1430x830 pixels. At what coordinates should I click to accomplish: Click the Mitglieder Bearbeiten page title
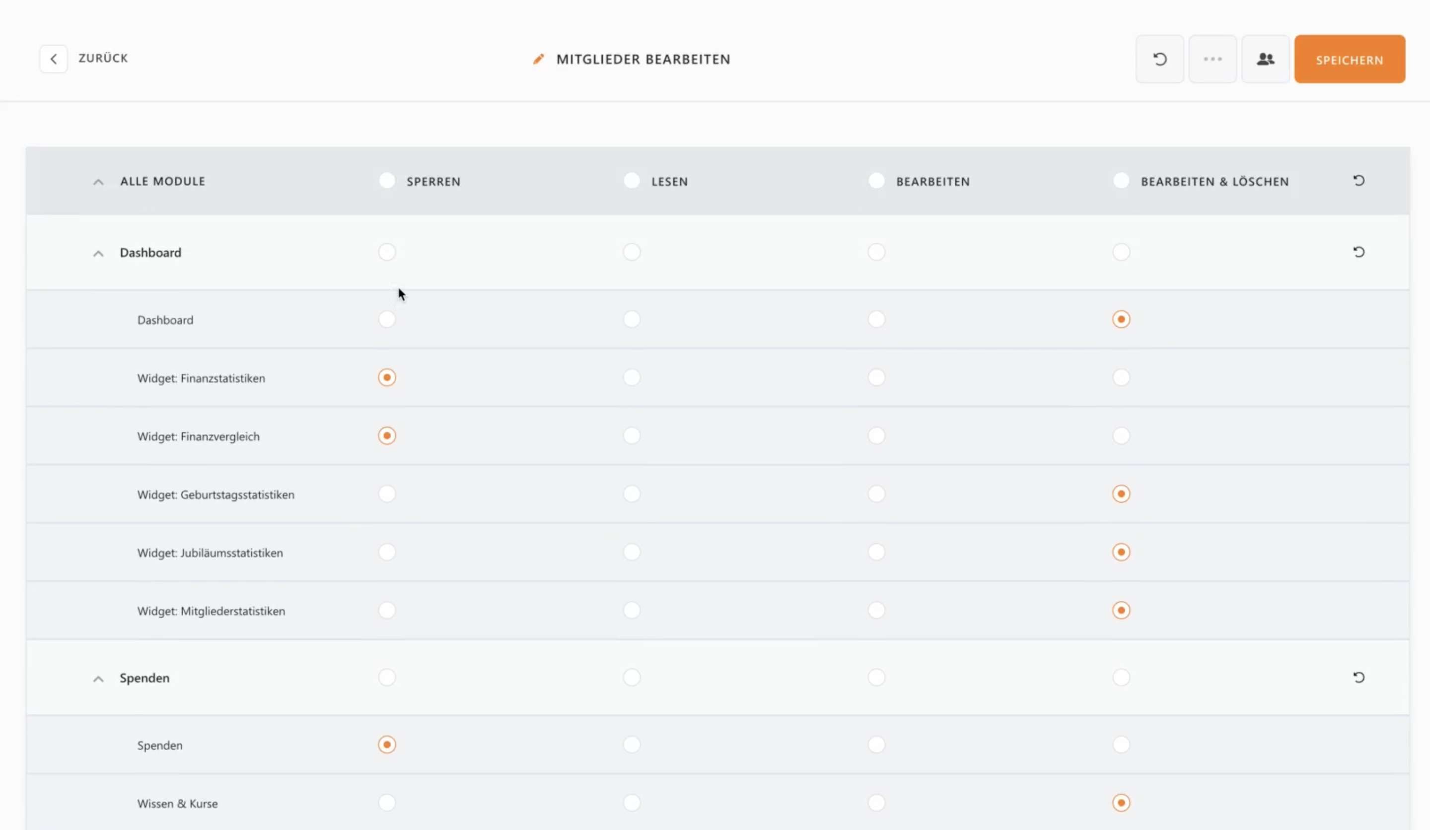(643, 59)
